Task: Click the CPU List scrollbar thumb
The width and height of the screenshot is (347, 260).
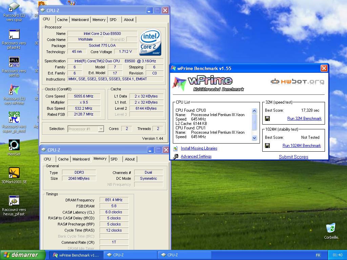Action: (x=254, y=122)
